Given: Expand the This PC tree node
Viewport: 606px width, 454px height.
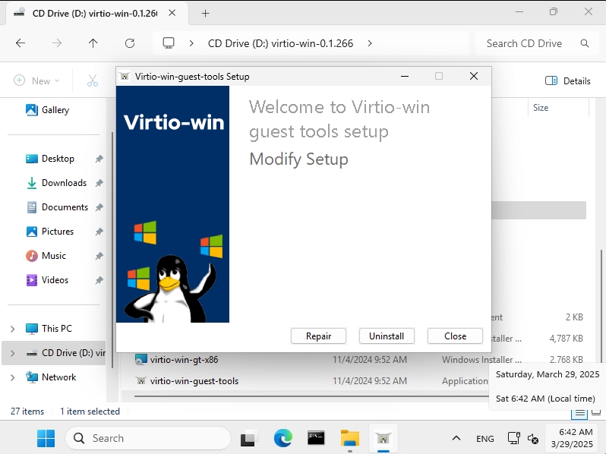Looking at the screenshot, I should 12,329.
